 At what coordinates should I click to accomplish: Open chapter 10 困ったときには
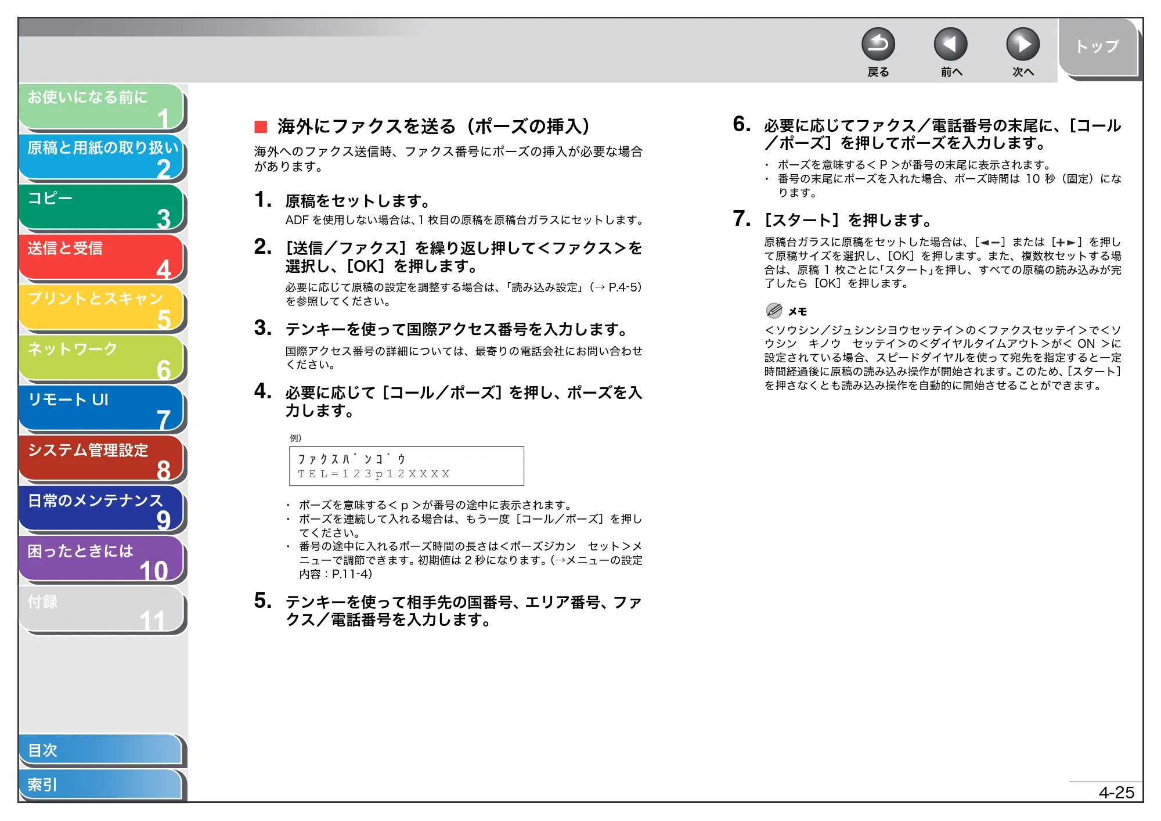(x=102, y=560)
